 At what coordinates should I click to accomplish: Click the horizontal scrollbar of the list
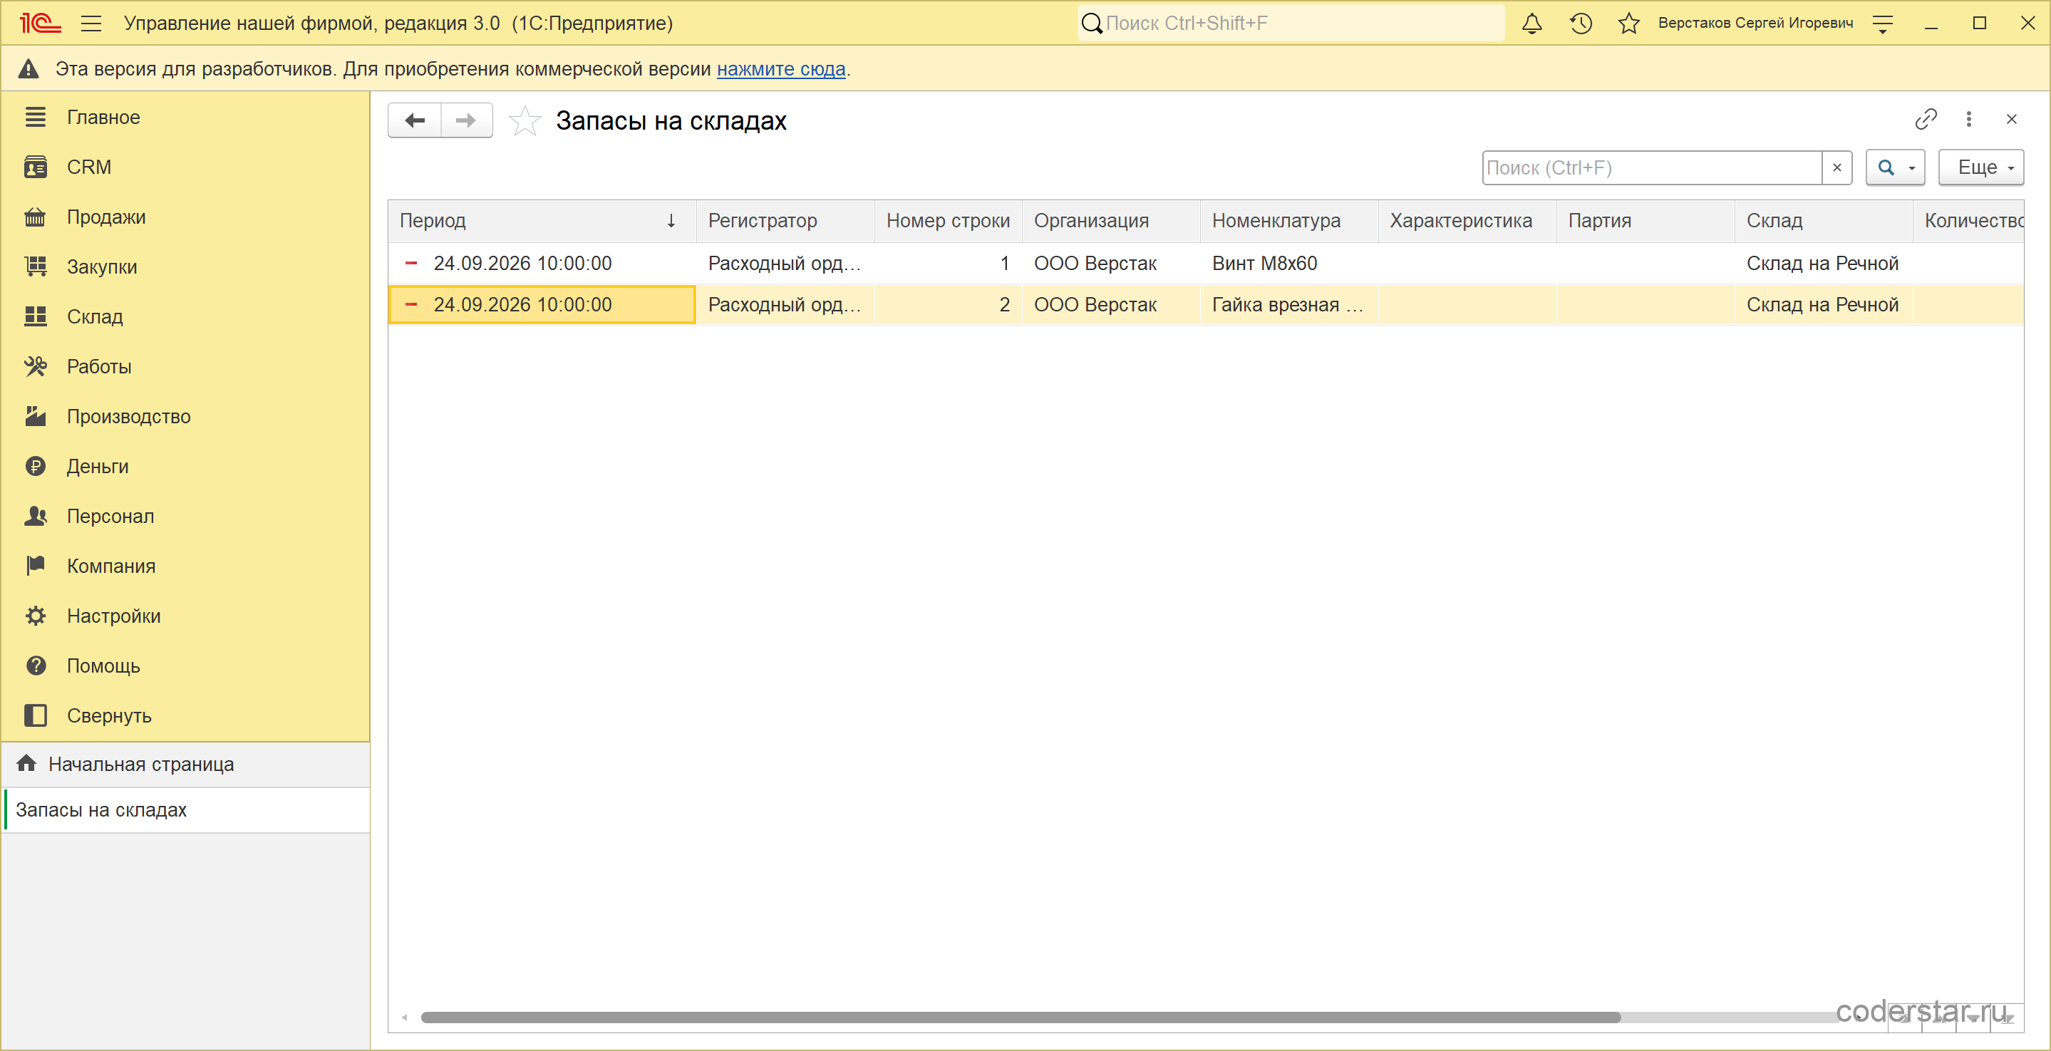pyautogui.click(x=1020, y=1018)
